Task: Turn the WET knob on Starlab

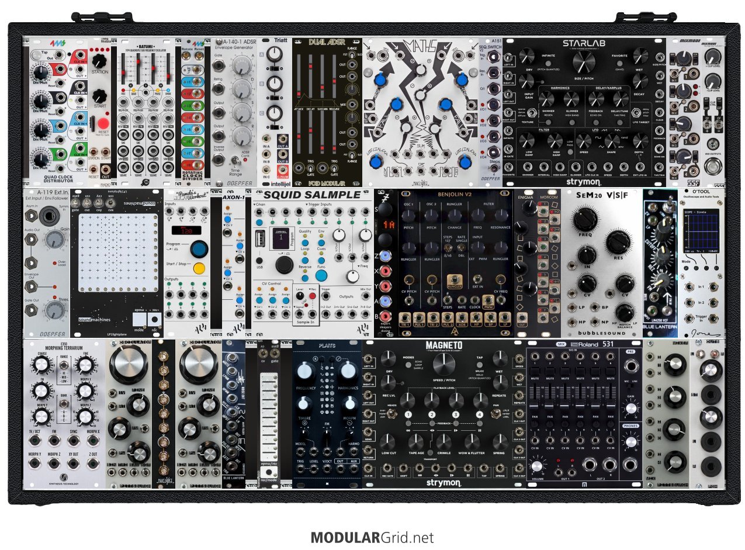Action: pos(640,57)
